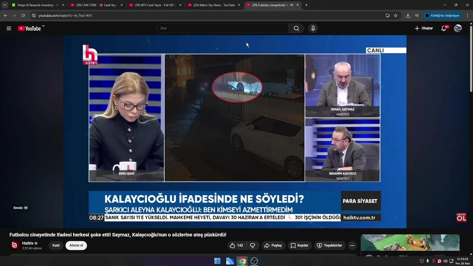
Task: Click the Teşekkürler thanks button
Action: pos(330,245)
